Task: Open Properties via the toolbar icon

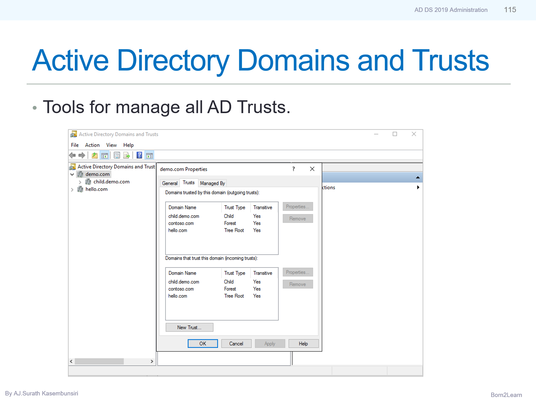Action: click(116, 155)
